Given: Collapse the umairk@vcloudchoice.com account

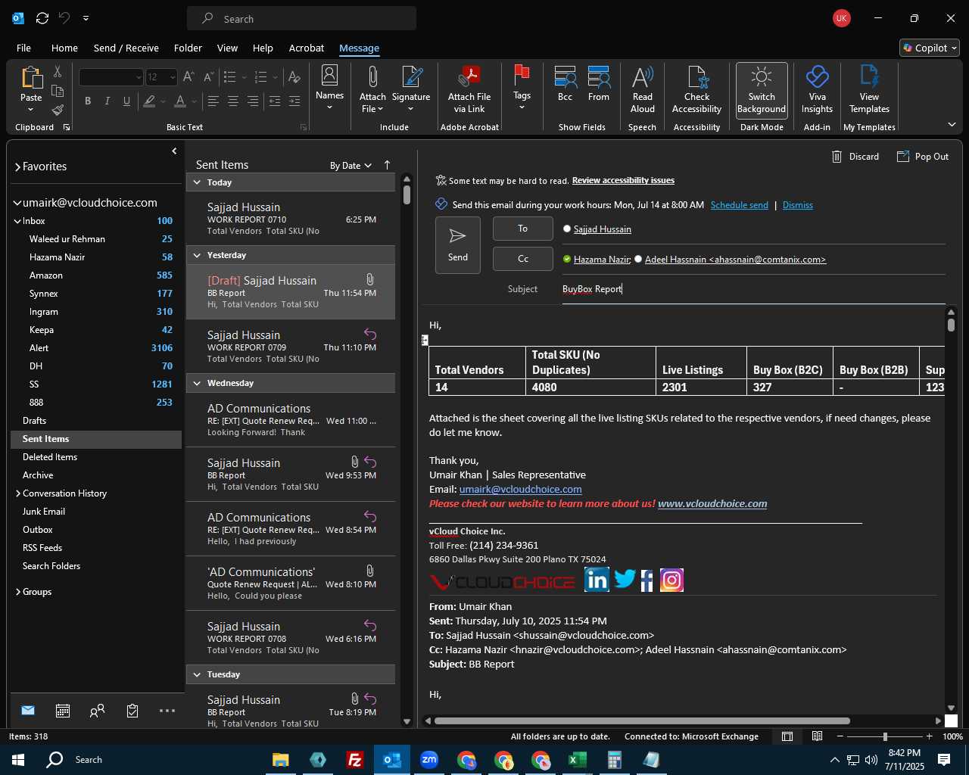Looking at the screenshot, I should point(17,203).
